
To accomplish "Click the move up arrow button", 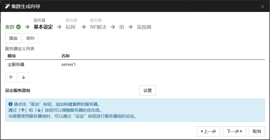I will (11, 77).
